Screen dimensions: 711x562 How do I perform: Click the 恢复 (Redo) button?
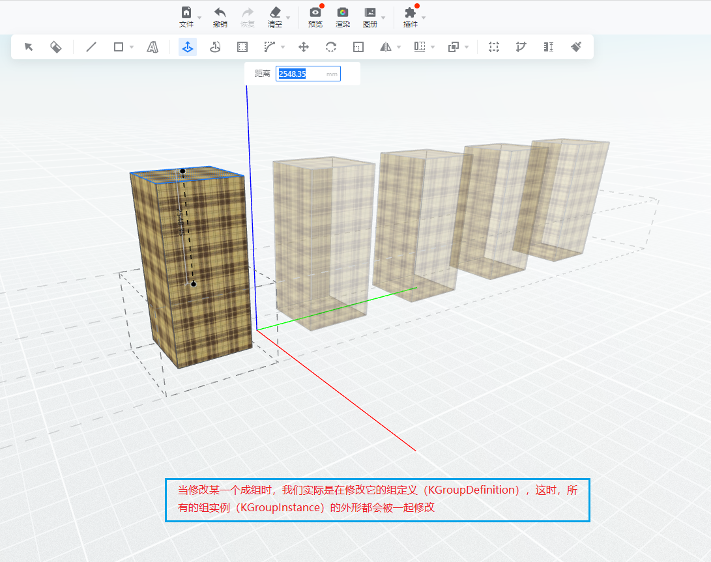point(248,17)
